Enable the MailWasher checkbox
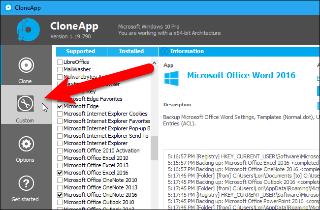Viewport: 320px width, 210px height. coord(60,69)
